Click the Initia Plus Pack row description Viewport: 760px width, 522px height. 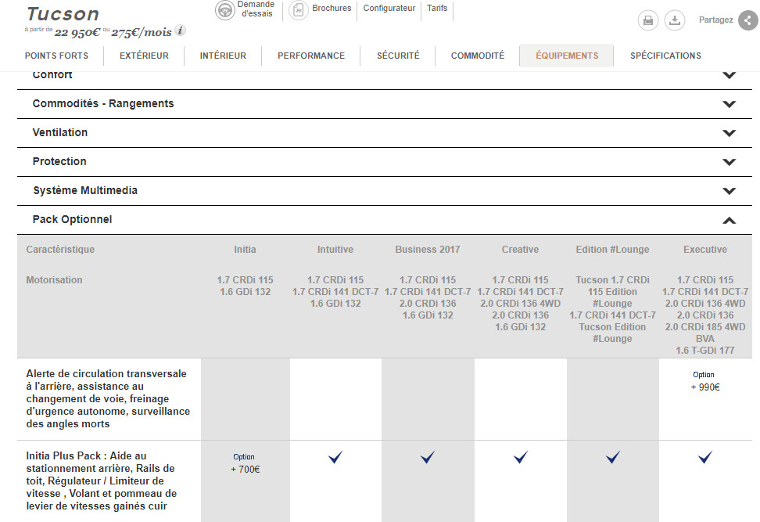(x=102, y=481)
